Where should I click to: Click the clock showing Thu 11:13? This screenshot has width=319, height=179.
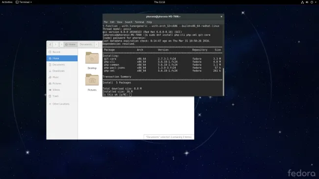[159, 2]
